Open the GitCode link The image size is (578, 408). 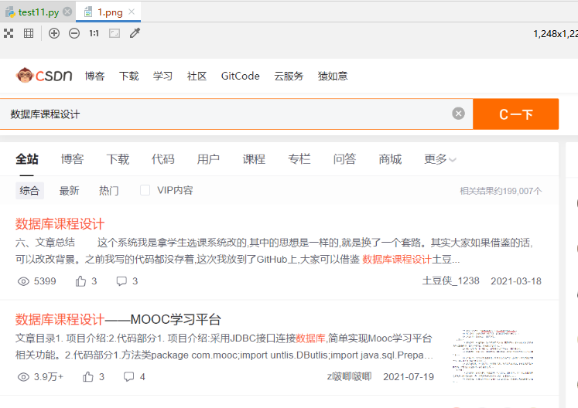241,76
